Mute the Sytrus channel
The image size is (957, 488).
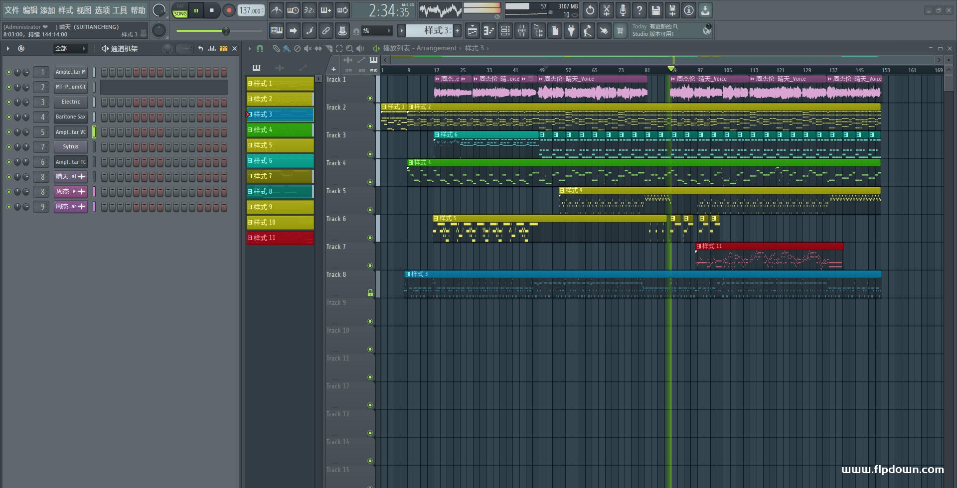pyautogui.click(x=8, y=147)
